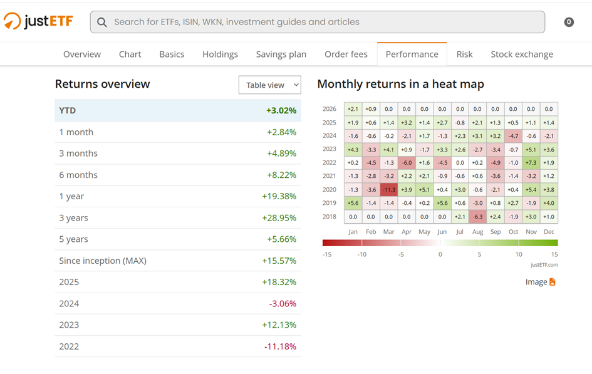Image resolution: width=592 pixels, height=374 pixels.
Task: Click the orange image download icon
Action: pos(553,282)
